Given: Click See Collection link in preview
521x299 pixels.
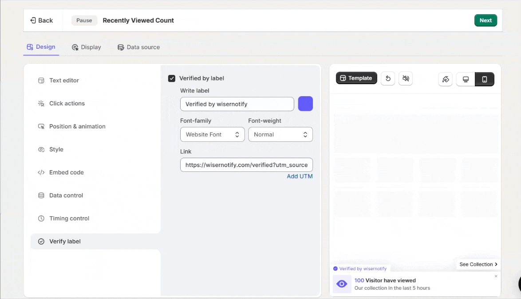Looking at the screenshot, I should click(x=478, y=264).
